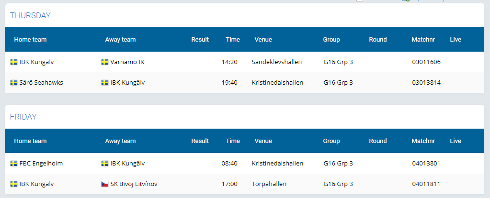The height and width of the screenshot is (198, 490).
Task: Open SK Bivoj Litvínov team page
Action: point(134,184)
